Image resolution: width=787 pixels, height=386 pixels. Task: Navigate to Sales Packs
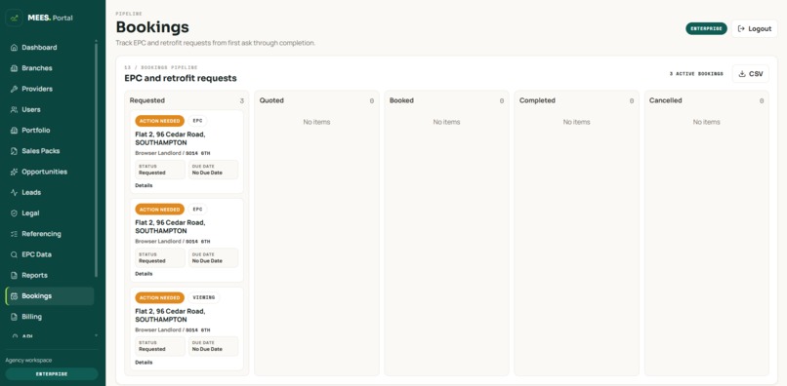coord(50,151)
